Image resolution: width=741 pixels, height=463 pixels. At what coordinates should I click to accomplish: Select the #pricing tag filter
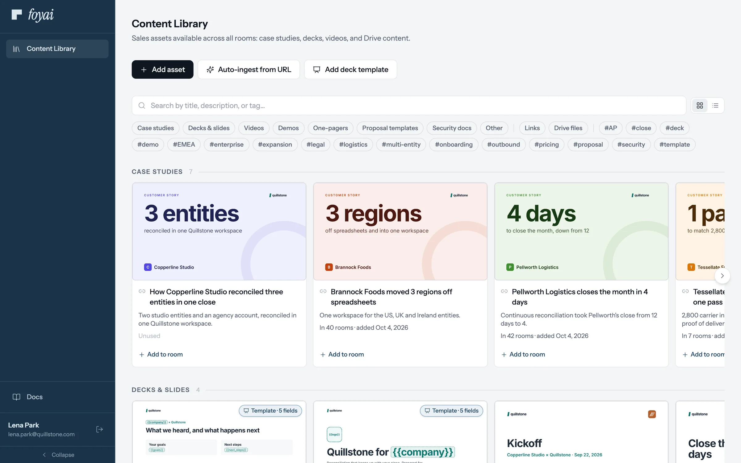pos(546,144)
